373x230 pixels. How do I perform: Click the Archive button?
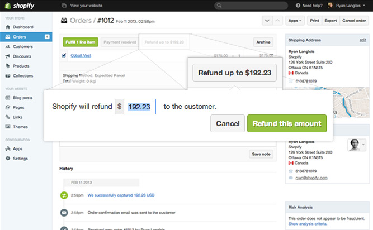pos(263,42)
